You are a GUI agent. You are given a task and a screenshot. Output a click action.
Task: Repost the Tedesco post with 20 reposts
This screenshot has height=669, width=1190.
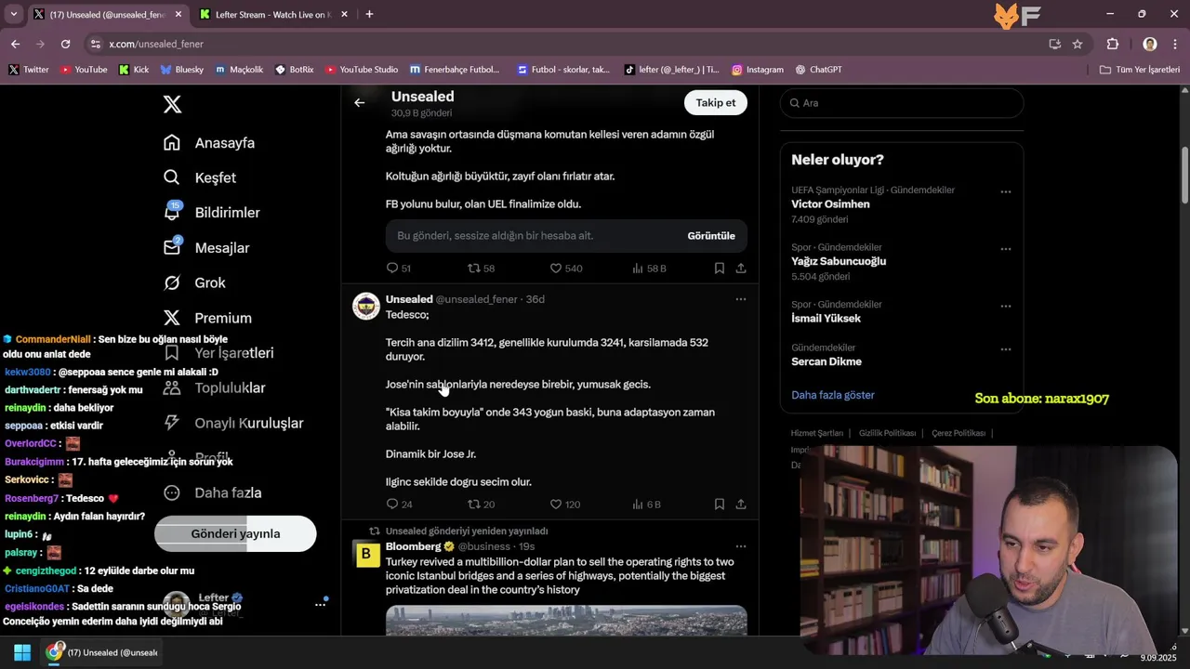(474, 504)
